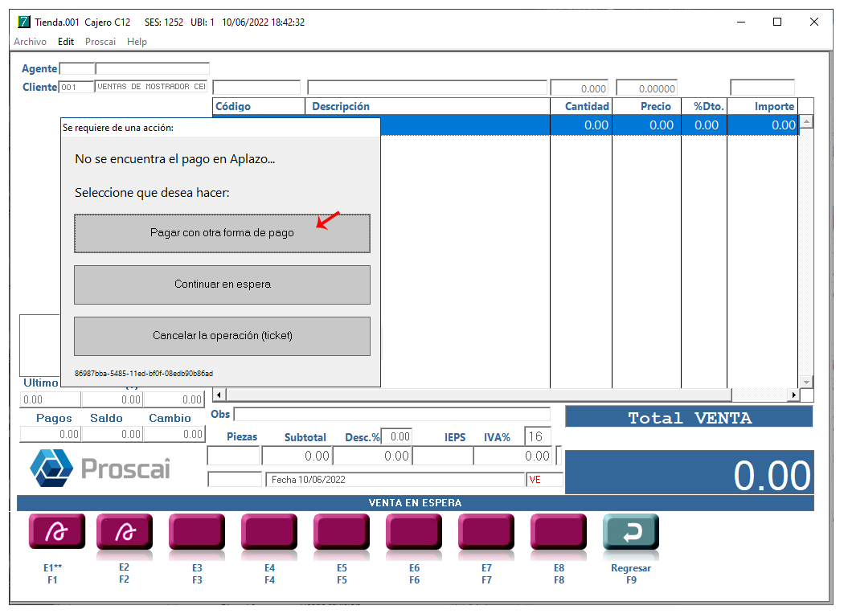Select Continuar en espera

point(223,284)
